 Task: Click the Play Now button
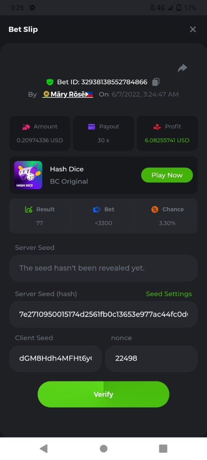click(167, 175)
